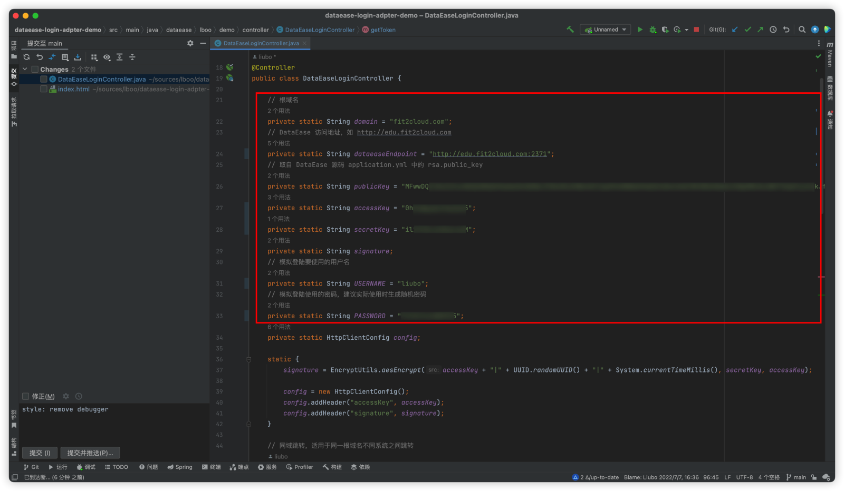This screenshot has width=844, height=491.
Task: Switch to the DataEaseLoginController.java editor tab
Action: 260,43
